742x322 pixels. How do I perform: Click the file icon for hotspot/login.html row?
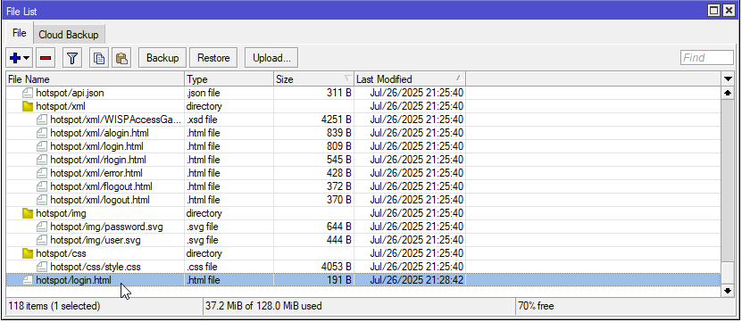[28, 280]
